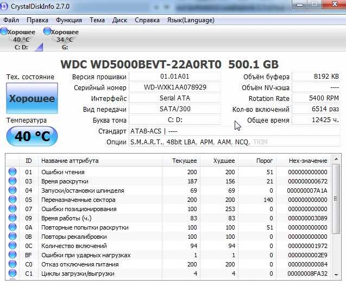Click status orb for 05 Переназначенные сектора
The height and width of the screenshot is (286, 346).
coord(12,200)
